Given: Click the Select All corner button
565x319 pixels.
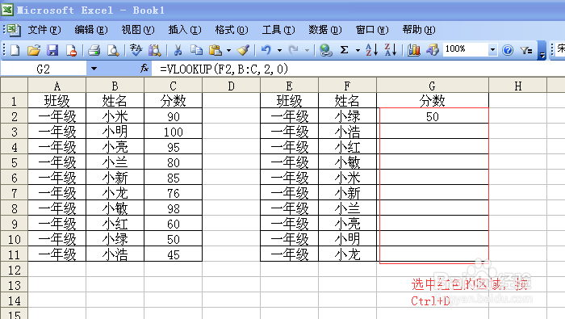Looking at the screenshot, I should [14, 85].
